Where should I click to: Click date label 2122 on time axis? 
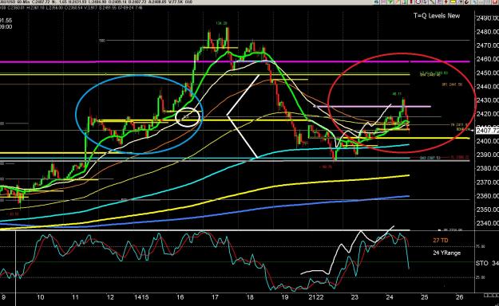[x=316, y=297]
